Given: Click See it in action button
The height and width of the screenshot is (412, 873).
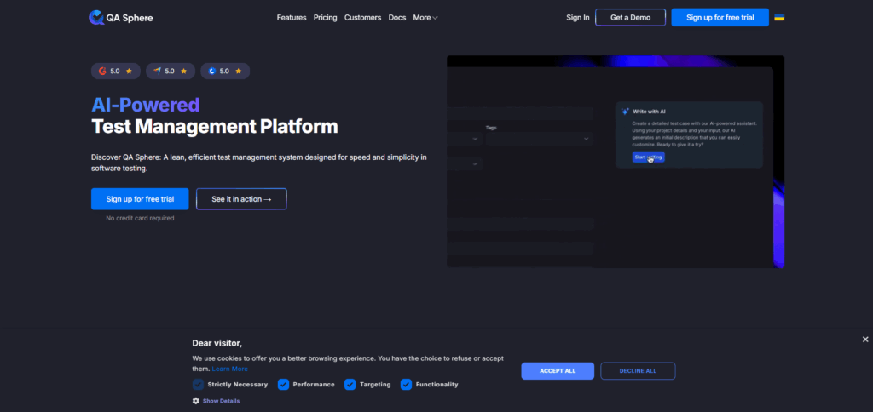Looking at the screenshot, I should click(x=241, y=199).
